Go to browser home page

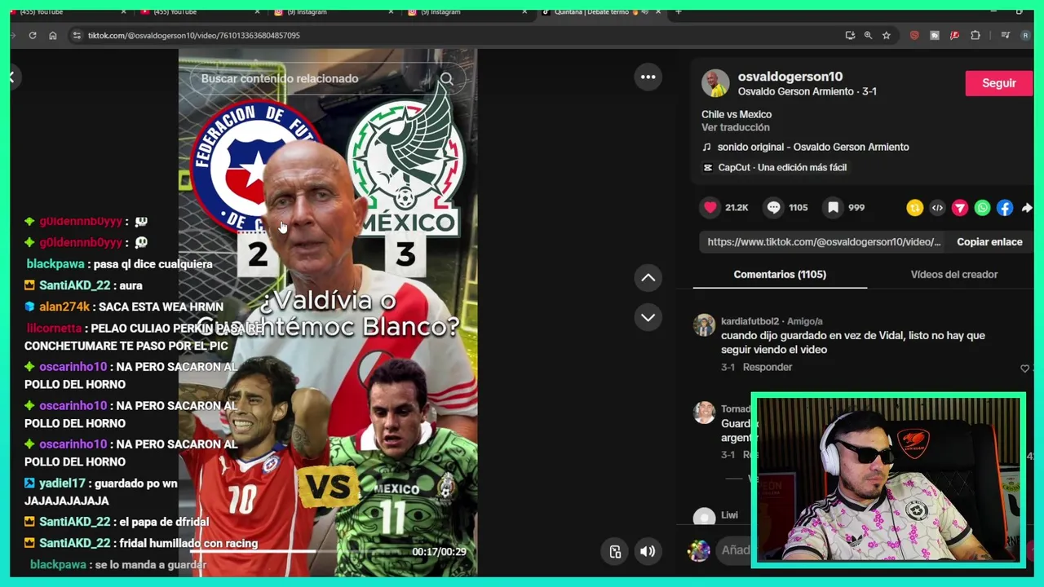tap(53, 35)
